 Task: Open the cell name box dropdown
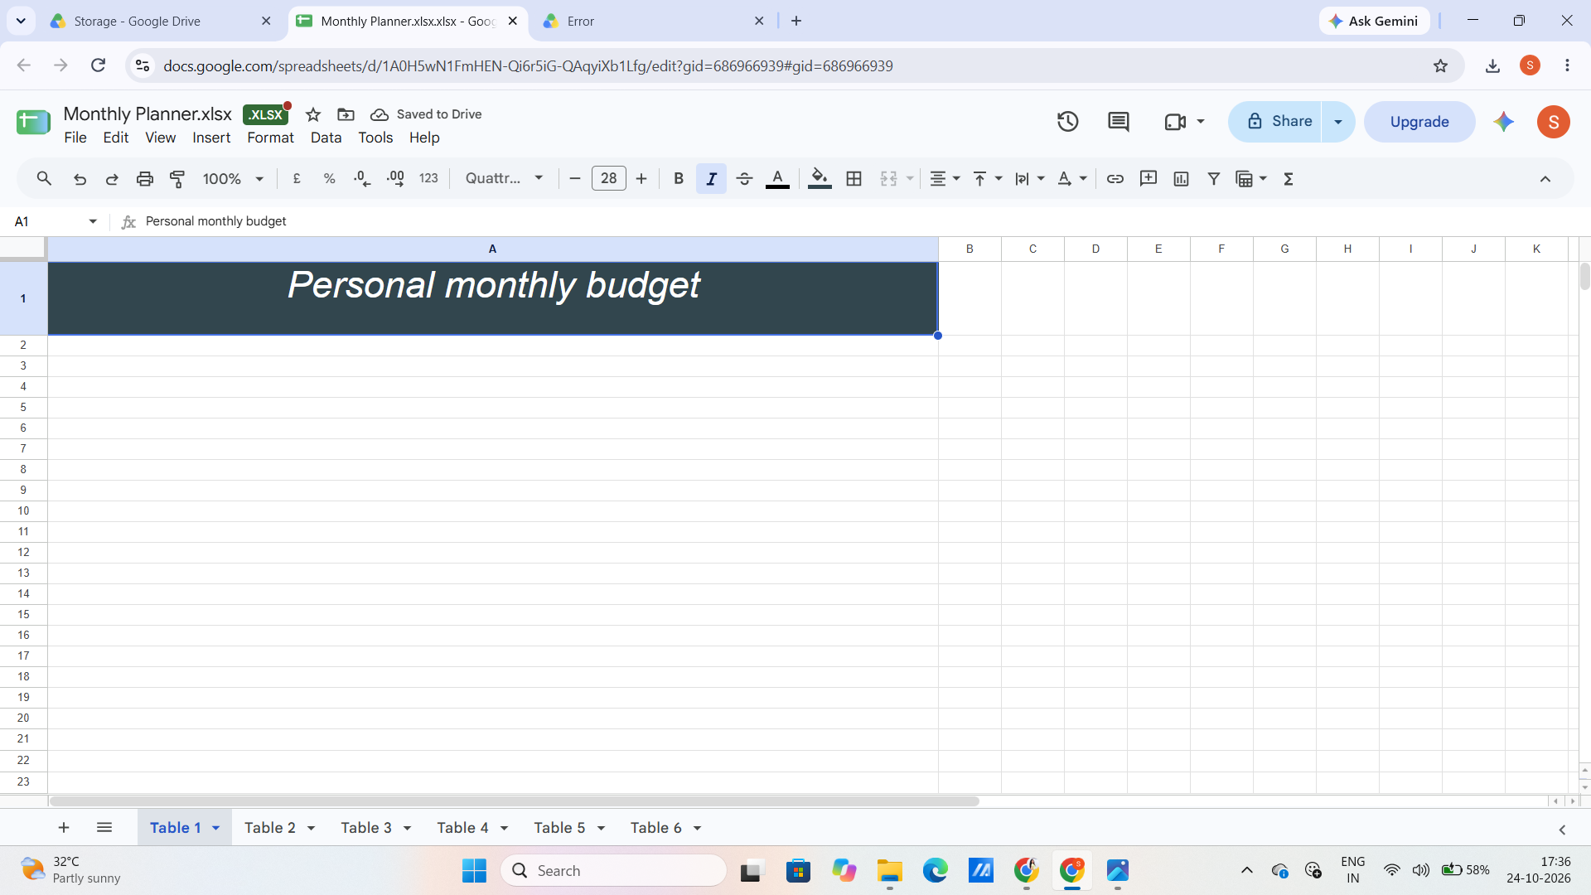[93, 221]
